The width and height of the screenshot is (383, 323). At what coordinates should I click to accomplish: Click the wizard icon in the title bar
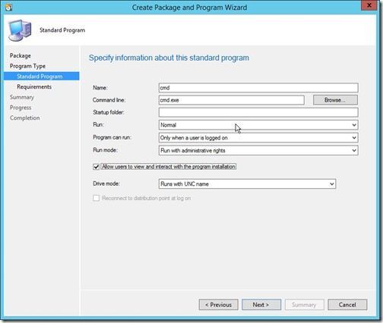pos(8,8)
